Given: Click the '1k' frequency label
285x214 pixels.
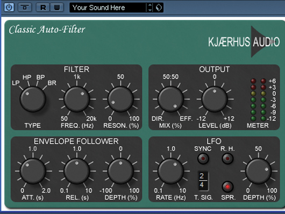Looking at the screenshot, I should click(x=77, y=77).
